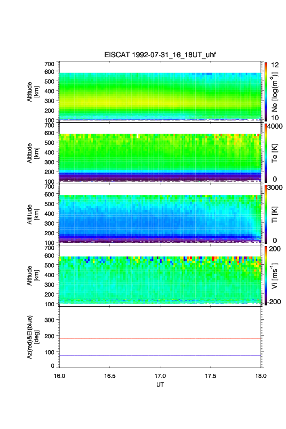Click the 17.5 x-axis tick label
This screenshot has height=429, width=286.
pos(210,376)
